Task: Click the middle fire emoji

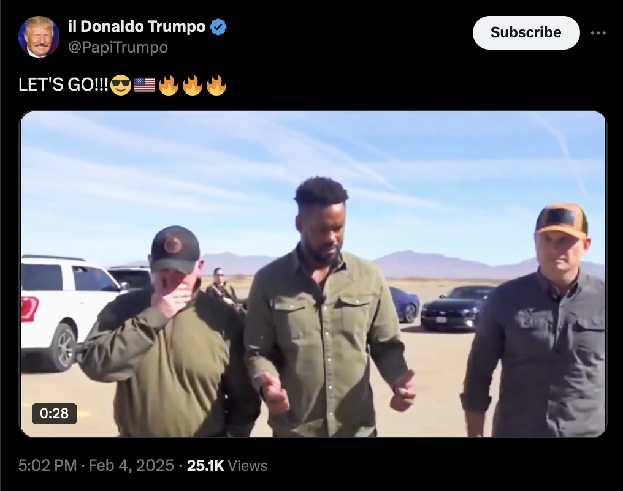Action: pos(193,85)
